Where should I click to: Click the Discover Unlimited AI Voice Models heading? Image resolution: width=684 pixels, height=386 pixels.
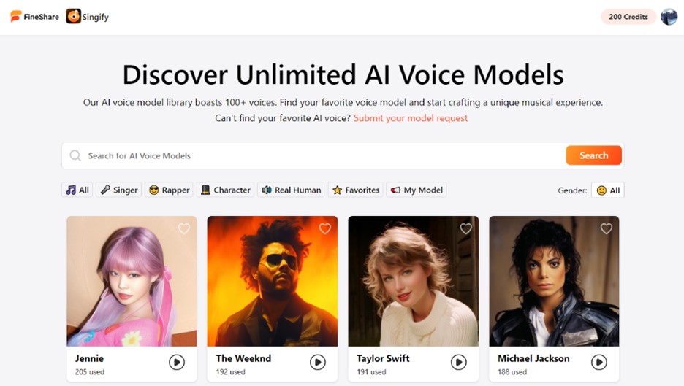pyautogui.click(x=343, y=74)
